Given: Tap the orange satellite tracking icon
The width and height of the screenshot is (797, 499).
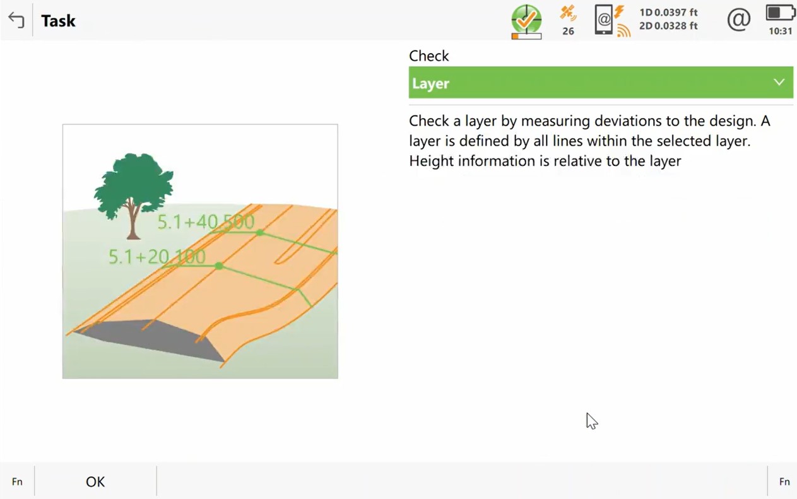Looking at the screenshot, I should (x=568, y=13).
